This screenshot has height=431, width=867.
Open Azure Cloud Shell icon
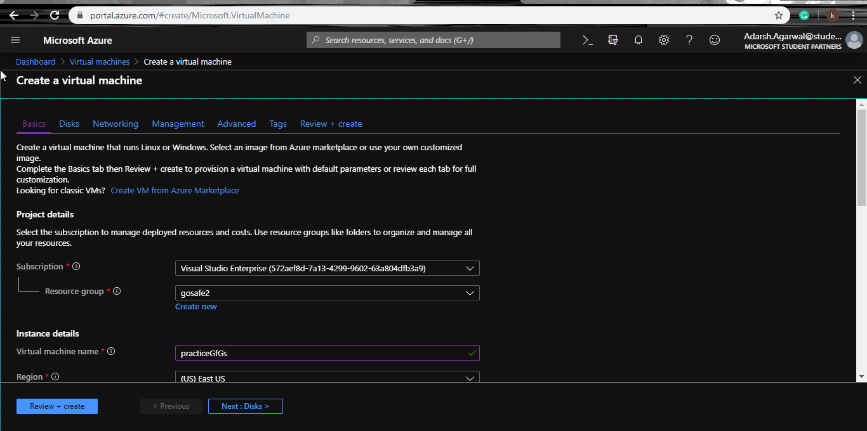coord(588,40)
